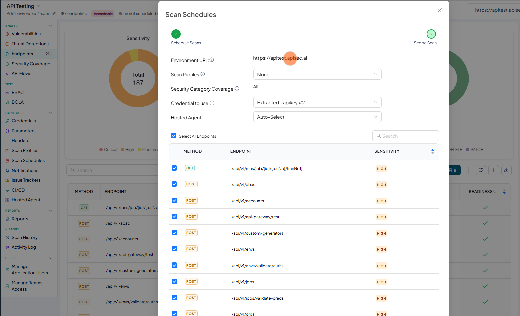Open the API Testing project dropdown
Viewport: 520px width, 316px height.
[23, 6]
